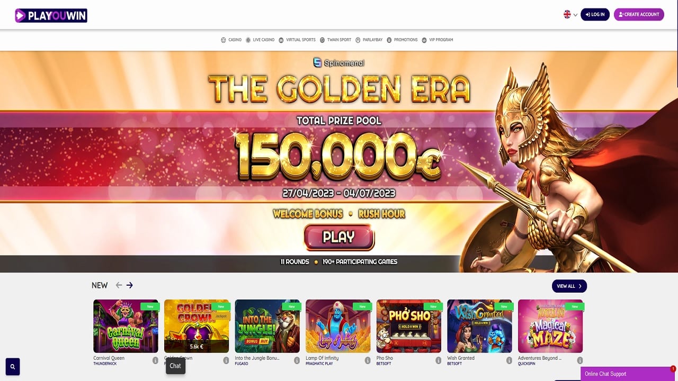Image resolution: width=678 pixels, height=381 pixels.
Task: Click the UK flag language icon
Action: (x=567, y=15)
